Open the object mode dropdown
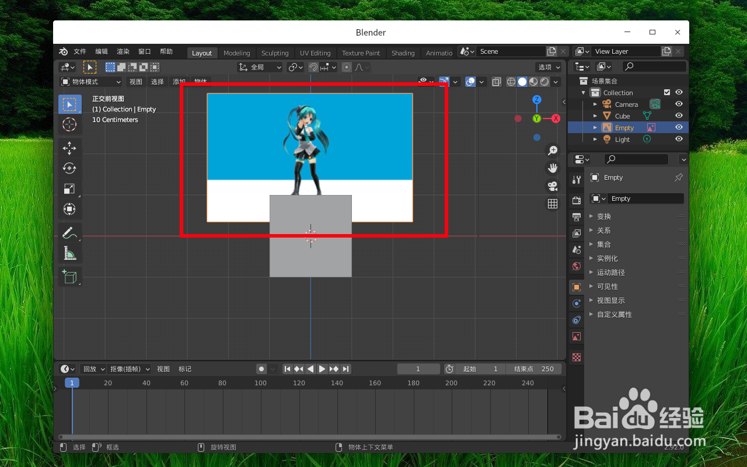The width and height of the screenshot is (747, 467). [90, 82]
